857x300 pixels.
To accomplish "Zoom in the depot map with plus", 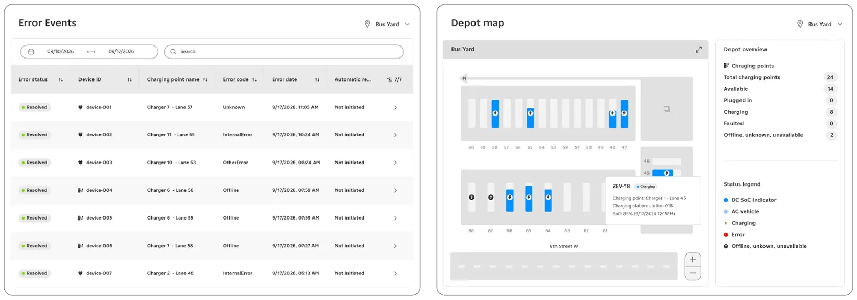I will click(692, 260).
